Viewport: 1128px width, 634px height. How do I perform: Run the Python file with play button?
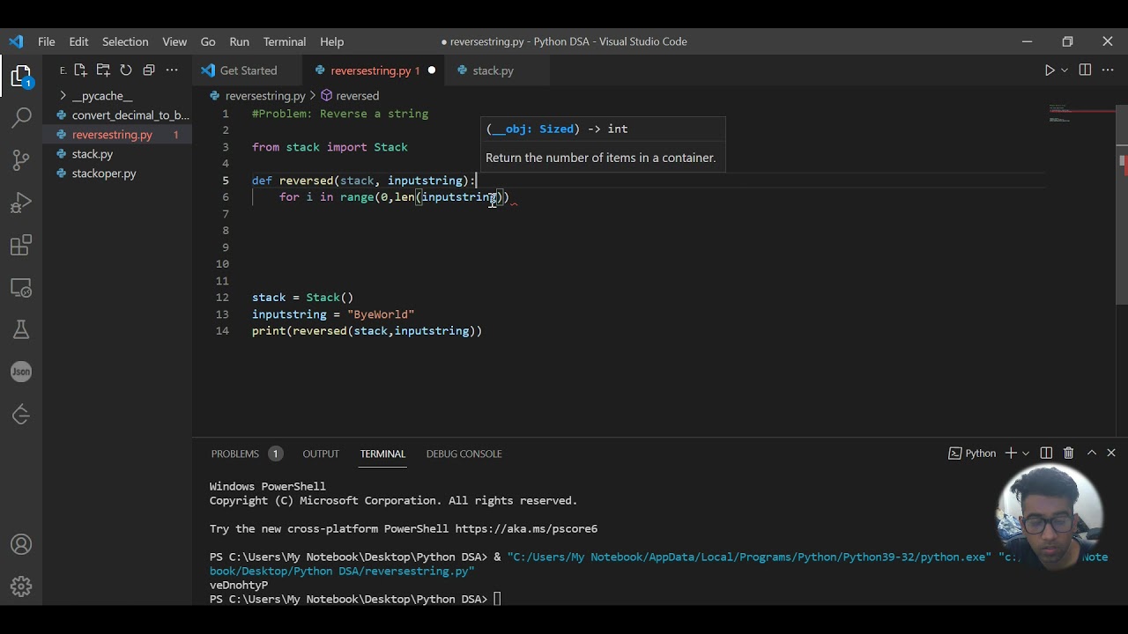tap(1050, 70)
